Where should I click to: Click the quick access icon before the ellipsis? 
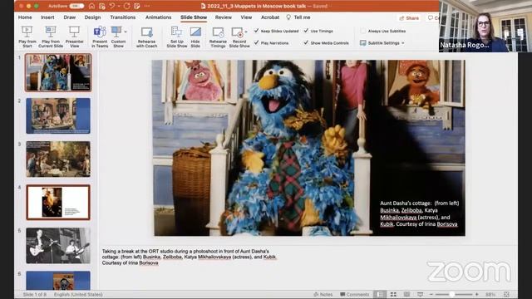[x=137, y=6]
